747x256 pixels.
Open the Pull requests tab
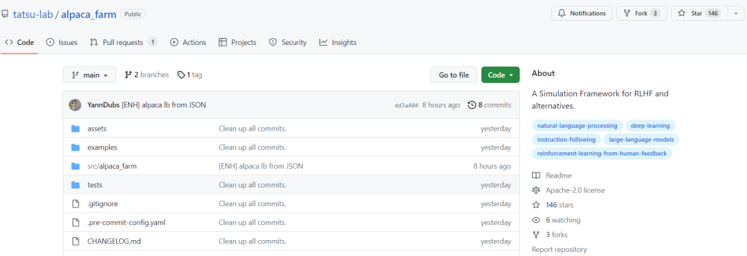click(x=123, y=42)
